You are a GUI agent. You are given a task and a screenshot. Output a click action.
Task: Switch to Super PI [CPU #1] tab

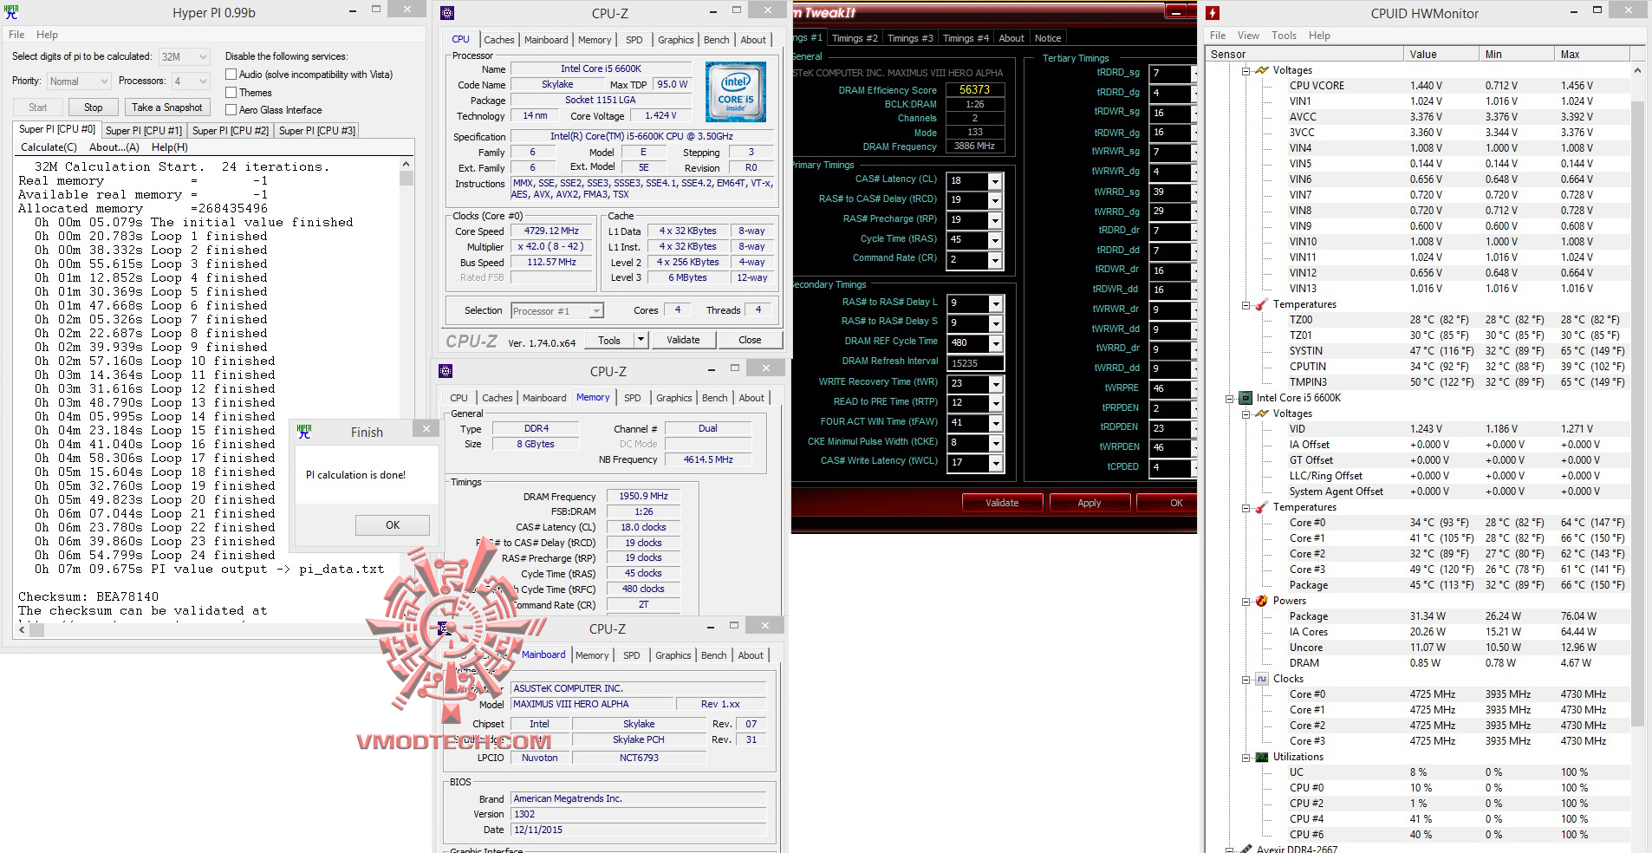coord(144,131)
